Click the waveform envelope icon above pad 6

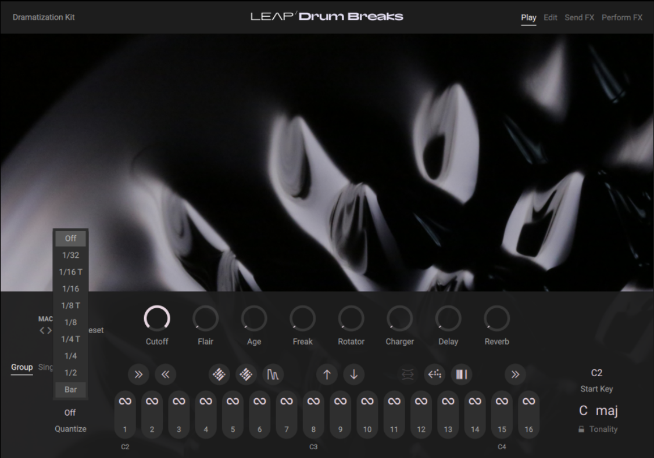(273, 374)
